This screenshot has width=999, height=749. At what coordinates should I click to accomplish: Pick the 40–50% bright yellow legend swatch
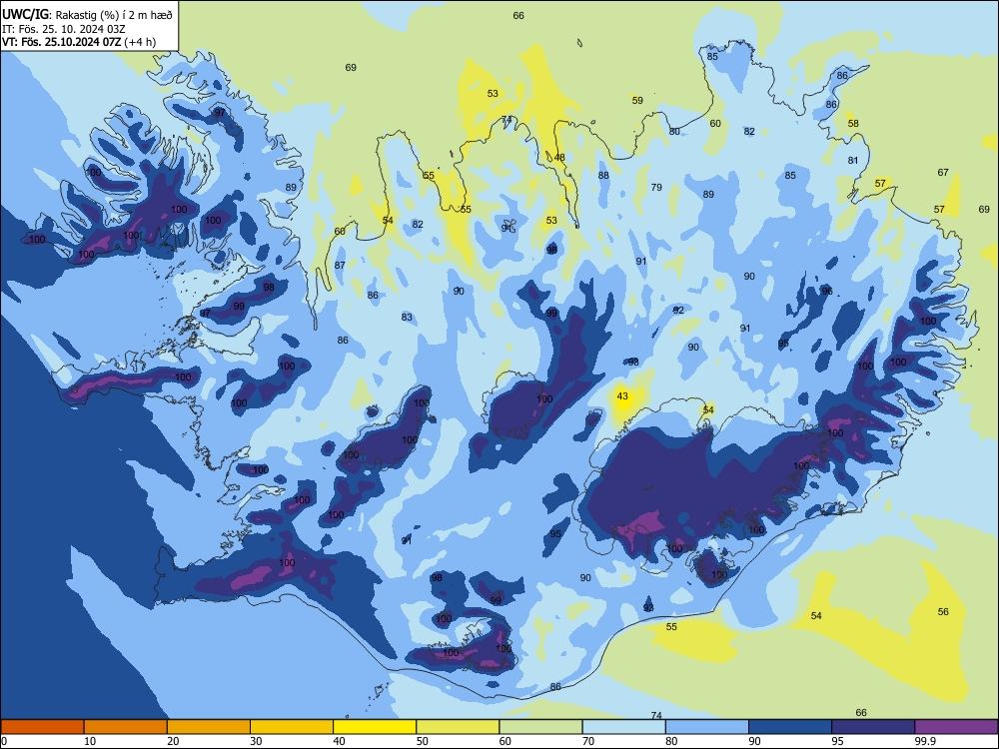375,727
